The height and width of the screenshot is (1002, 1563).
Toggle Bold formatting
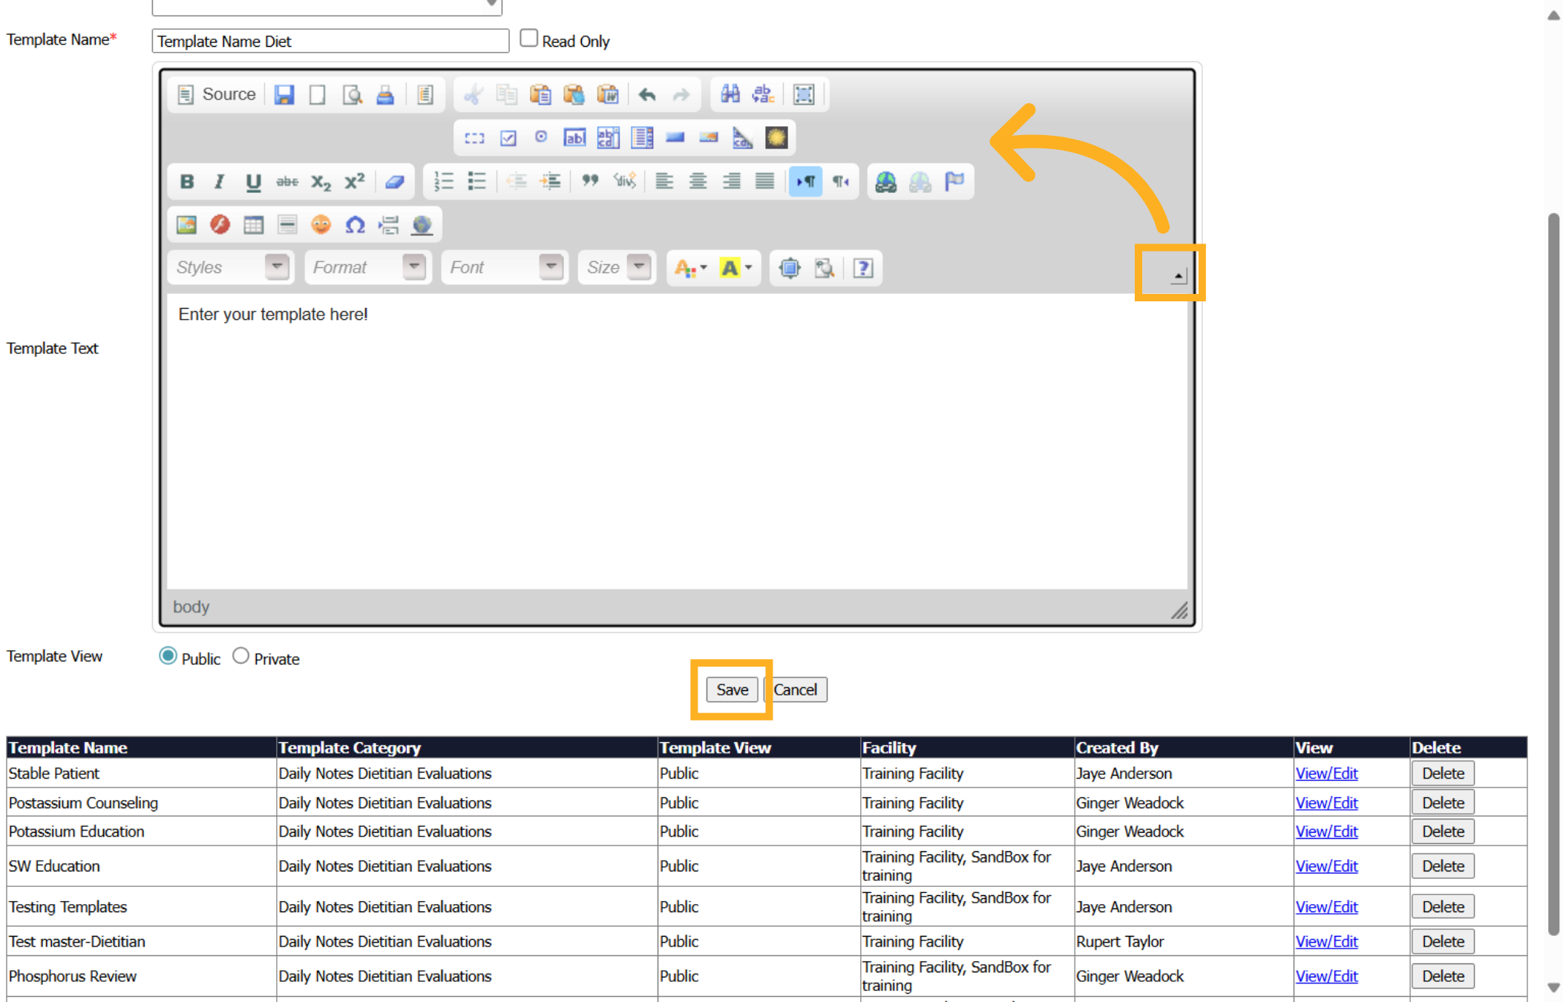point(186,182)
